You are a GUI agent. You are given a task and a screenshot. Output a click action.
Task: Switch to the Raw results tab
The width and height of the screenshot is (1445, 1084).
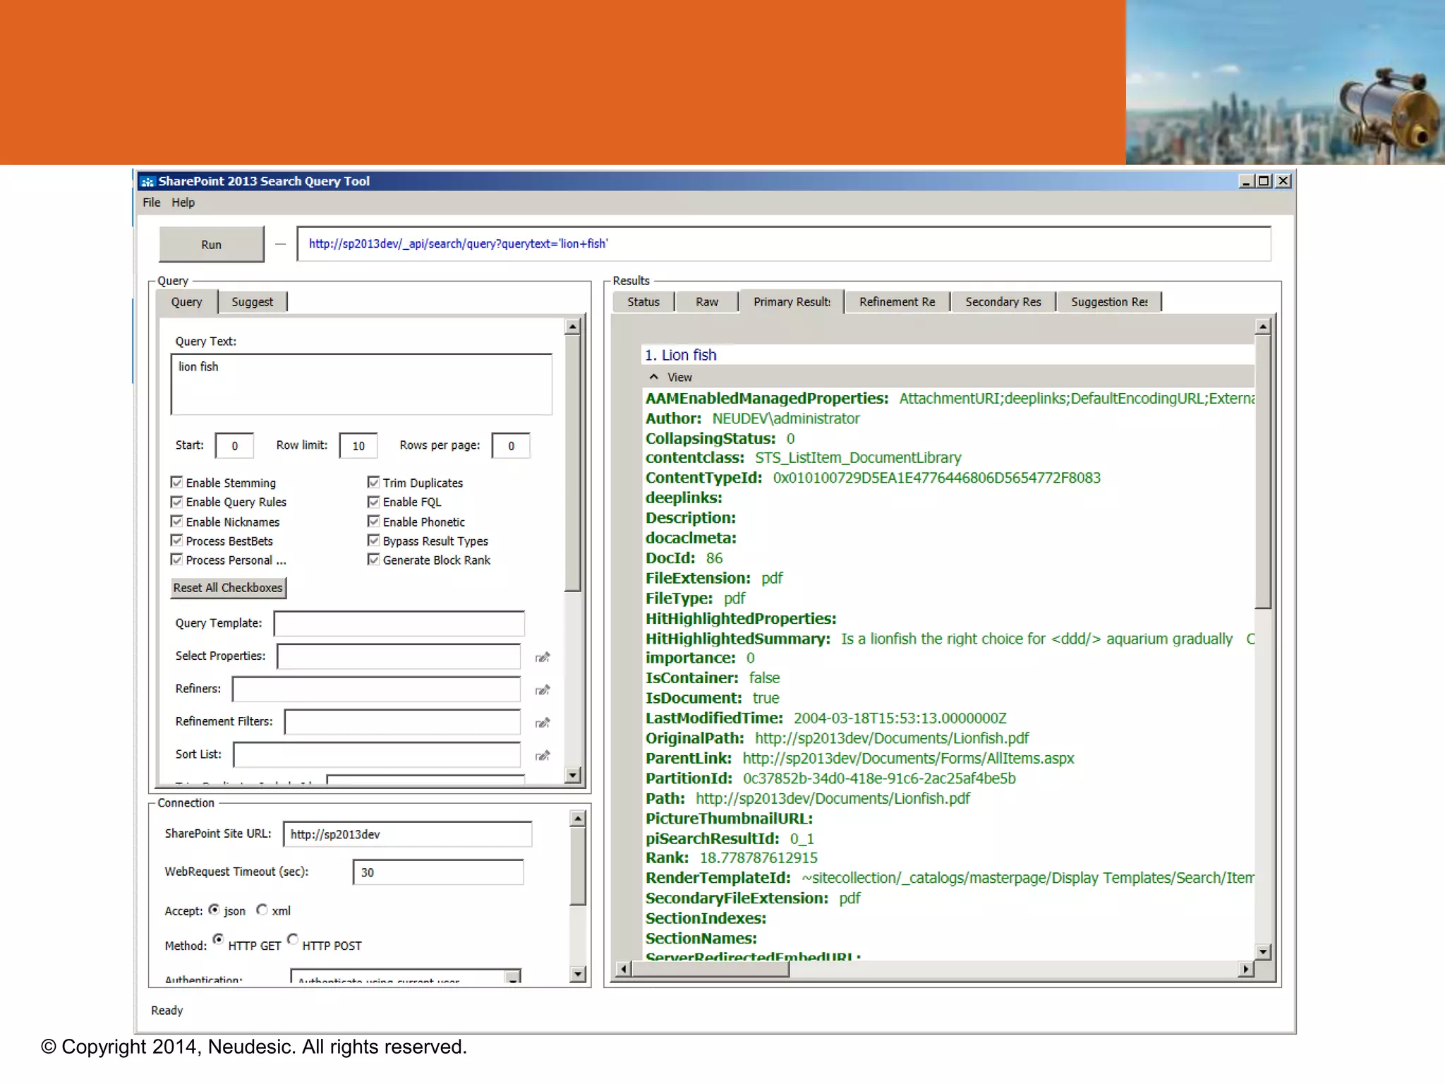pyautogui.click(x=706, y=302)
